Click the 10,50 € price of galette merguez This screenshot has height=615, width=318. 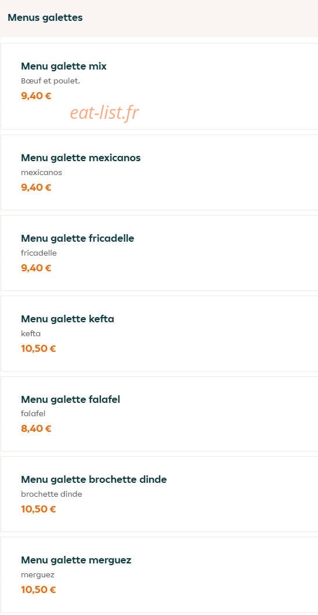(x=38, y=590)
